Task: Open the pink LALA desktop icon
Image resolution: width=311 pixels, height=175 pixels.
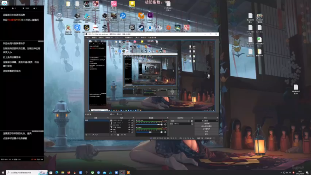Action: [x=114, y=3]
